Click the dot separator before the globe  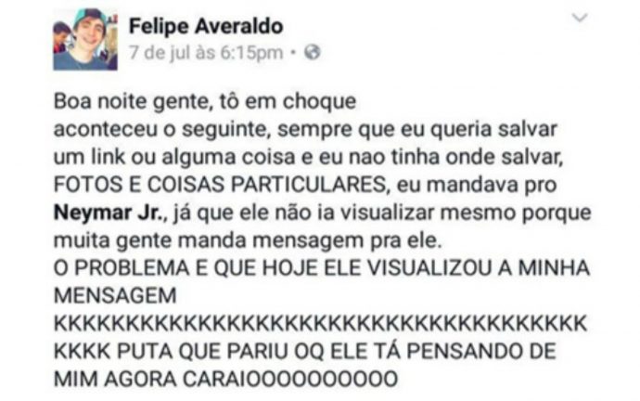coord(293,52)
